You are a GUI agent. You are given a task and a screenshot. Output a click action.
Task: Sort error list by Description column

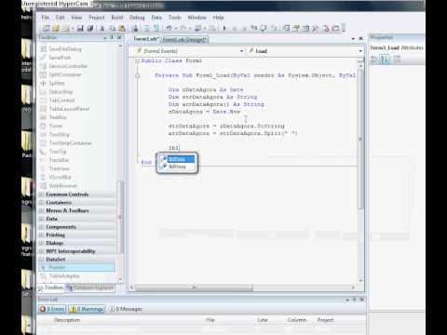coord(66,320)
